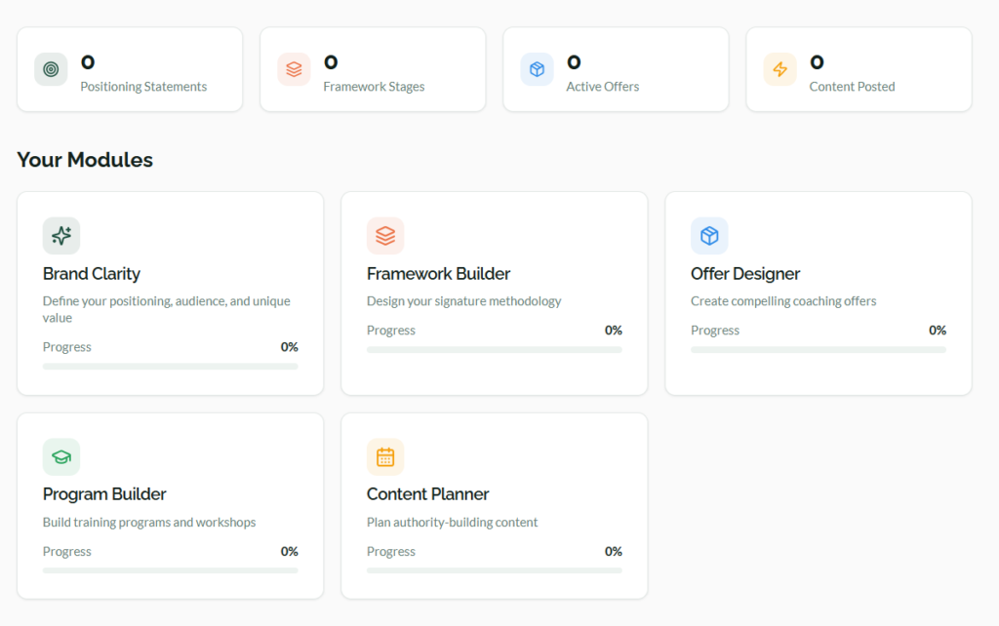999x626 pixels.
Task: Click the cube icon beside Active Offers
Action: 537,69
